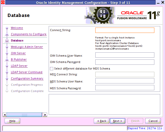Click the host:port:servicename format hint text

point(108,40)
